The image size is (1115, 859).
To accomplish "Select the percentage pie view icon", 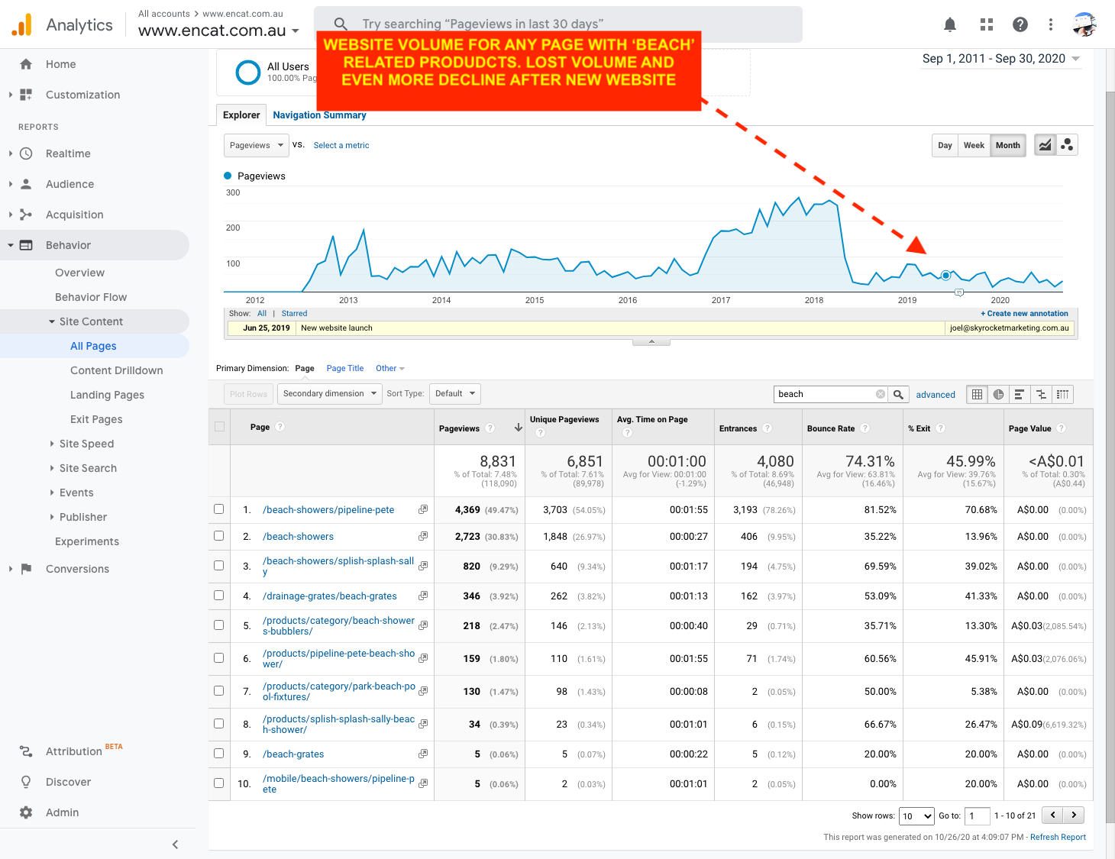I will (x=998, y=394).
